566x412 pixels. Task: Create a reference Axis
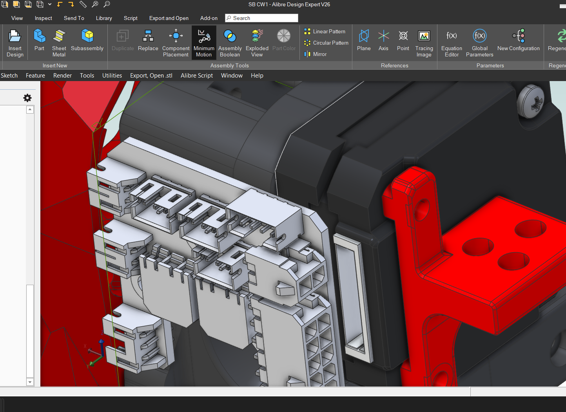point(383,40)
